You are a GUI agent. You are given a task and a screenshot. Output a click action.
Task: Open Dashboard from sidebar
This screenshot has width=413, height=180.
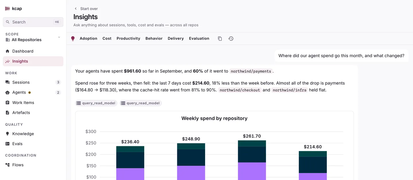33,51
